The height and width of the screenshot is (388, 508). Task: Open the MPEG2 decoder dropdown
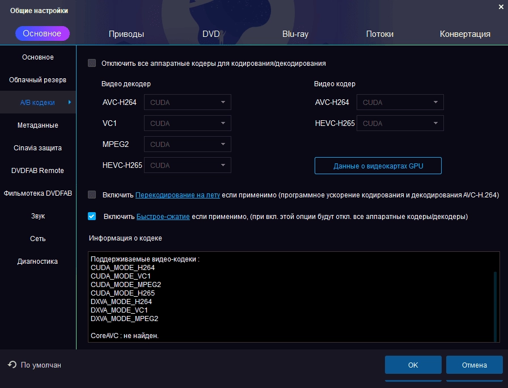[x=188, y=144]
